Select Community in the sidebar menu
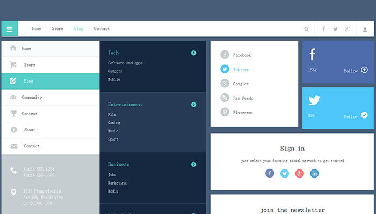 coord(50,98)
